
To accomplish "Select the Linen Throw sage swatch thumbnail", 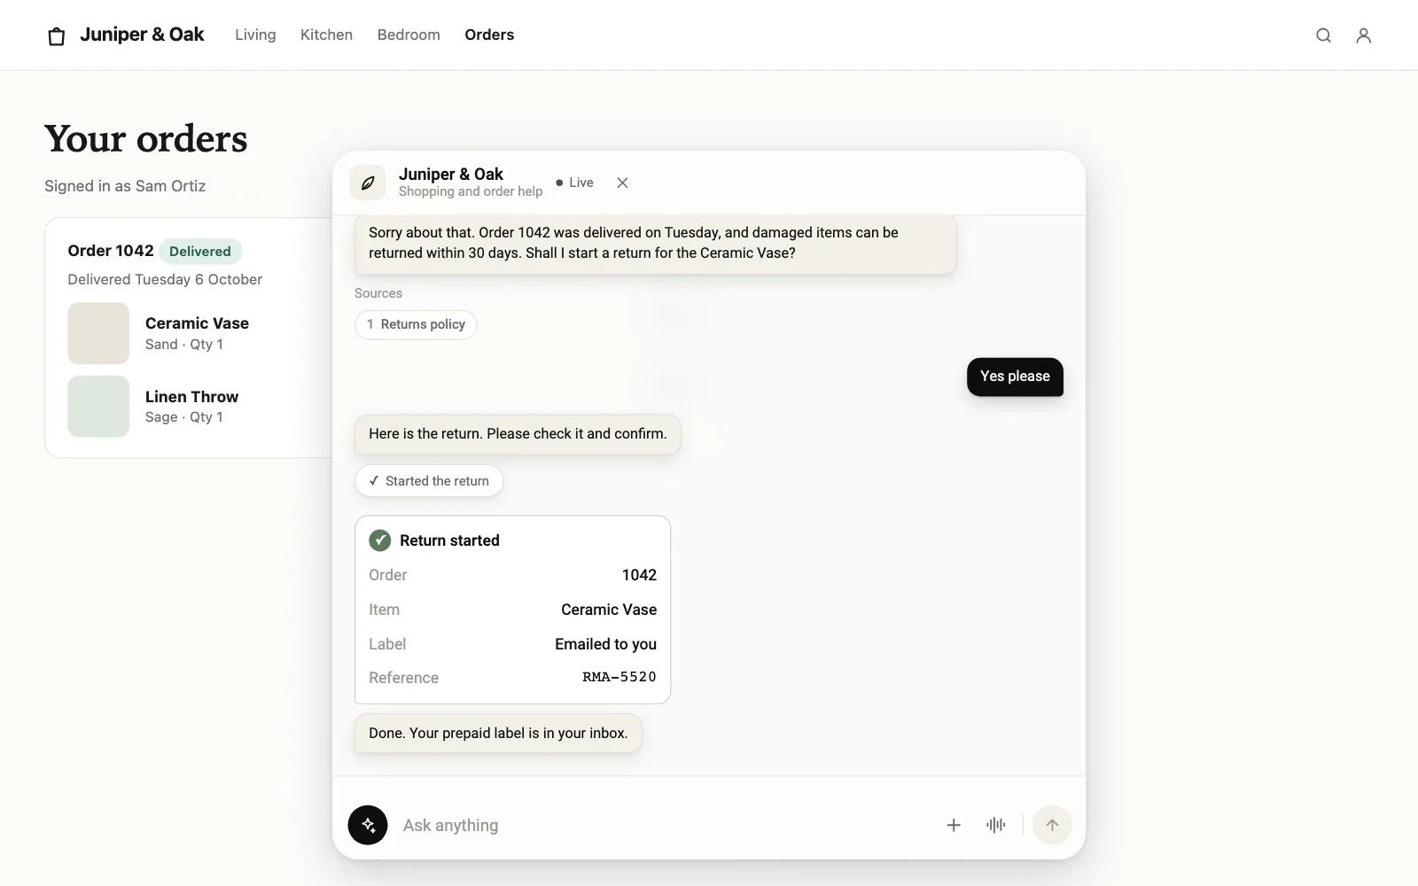I will point(98,407).
